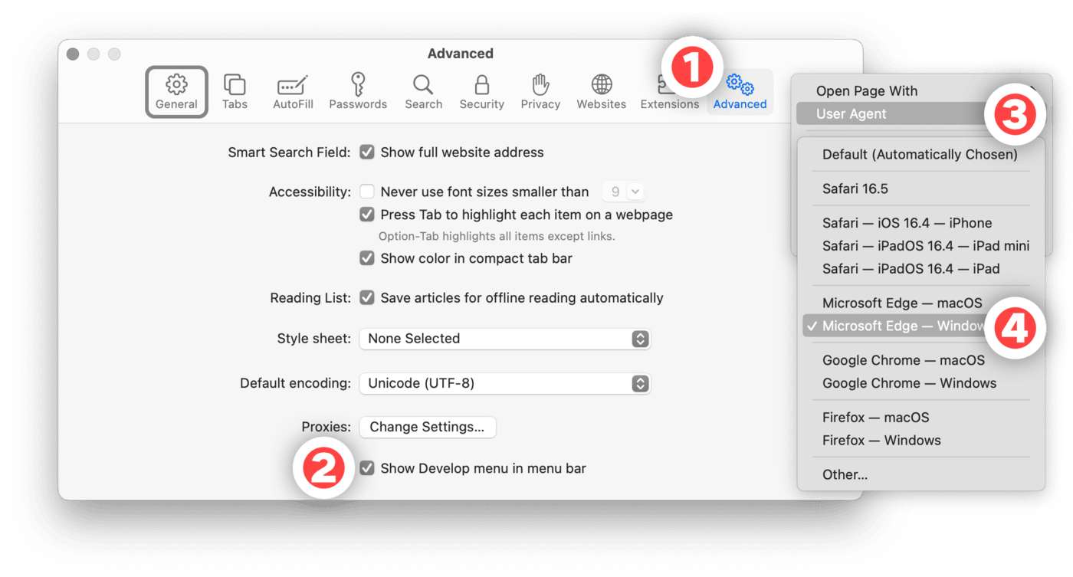The width and height of the screenshot is (1073, 577).
Task: Toggle Show Develop menu in menu bar
Action: coord(367,468)
